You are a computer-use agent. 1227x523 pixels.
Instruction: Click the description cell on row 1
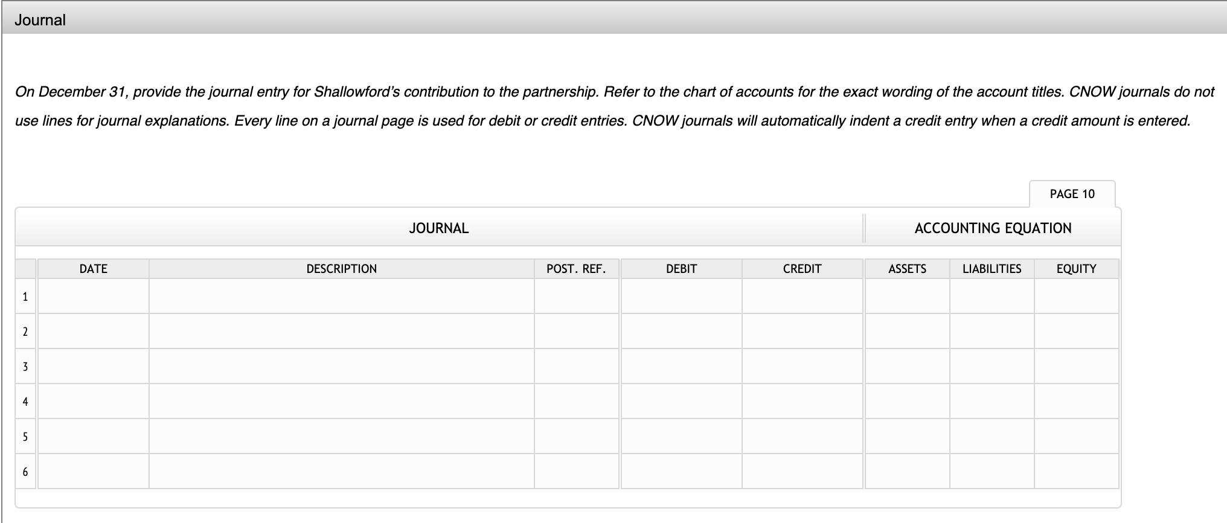click(342, 296)
